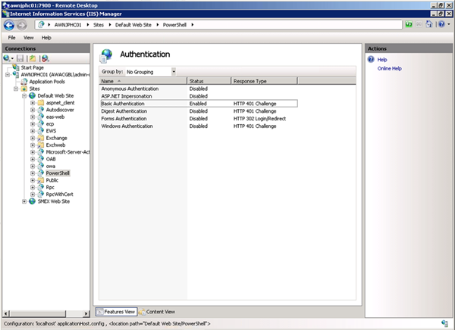Select the Anonymous Authentication row
This screenshot has height=330, width=455.
199,89
